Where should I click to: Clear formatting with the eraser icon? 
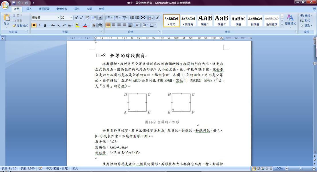coord(87,18)
